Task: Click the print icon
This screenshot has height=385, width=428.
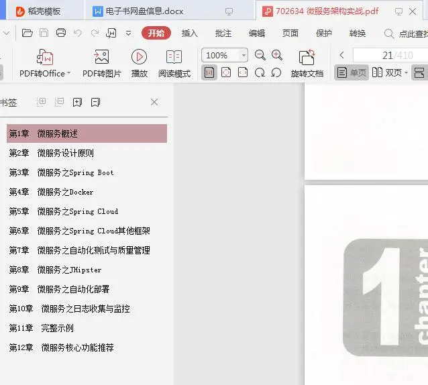Action: tap(61, 33)
